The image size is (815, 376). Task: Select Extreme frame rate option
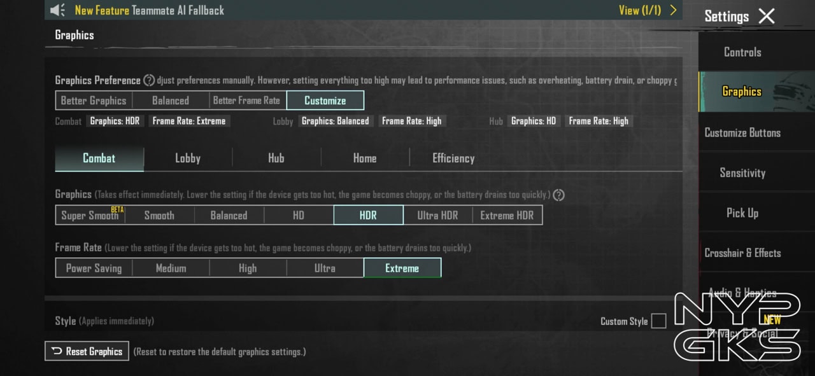(x=402, y=268)
